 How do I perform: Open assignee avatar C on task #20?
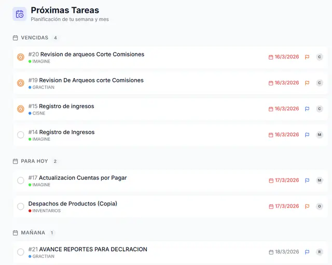pyautogui.click(x=320, y=57)
